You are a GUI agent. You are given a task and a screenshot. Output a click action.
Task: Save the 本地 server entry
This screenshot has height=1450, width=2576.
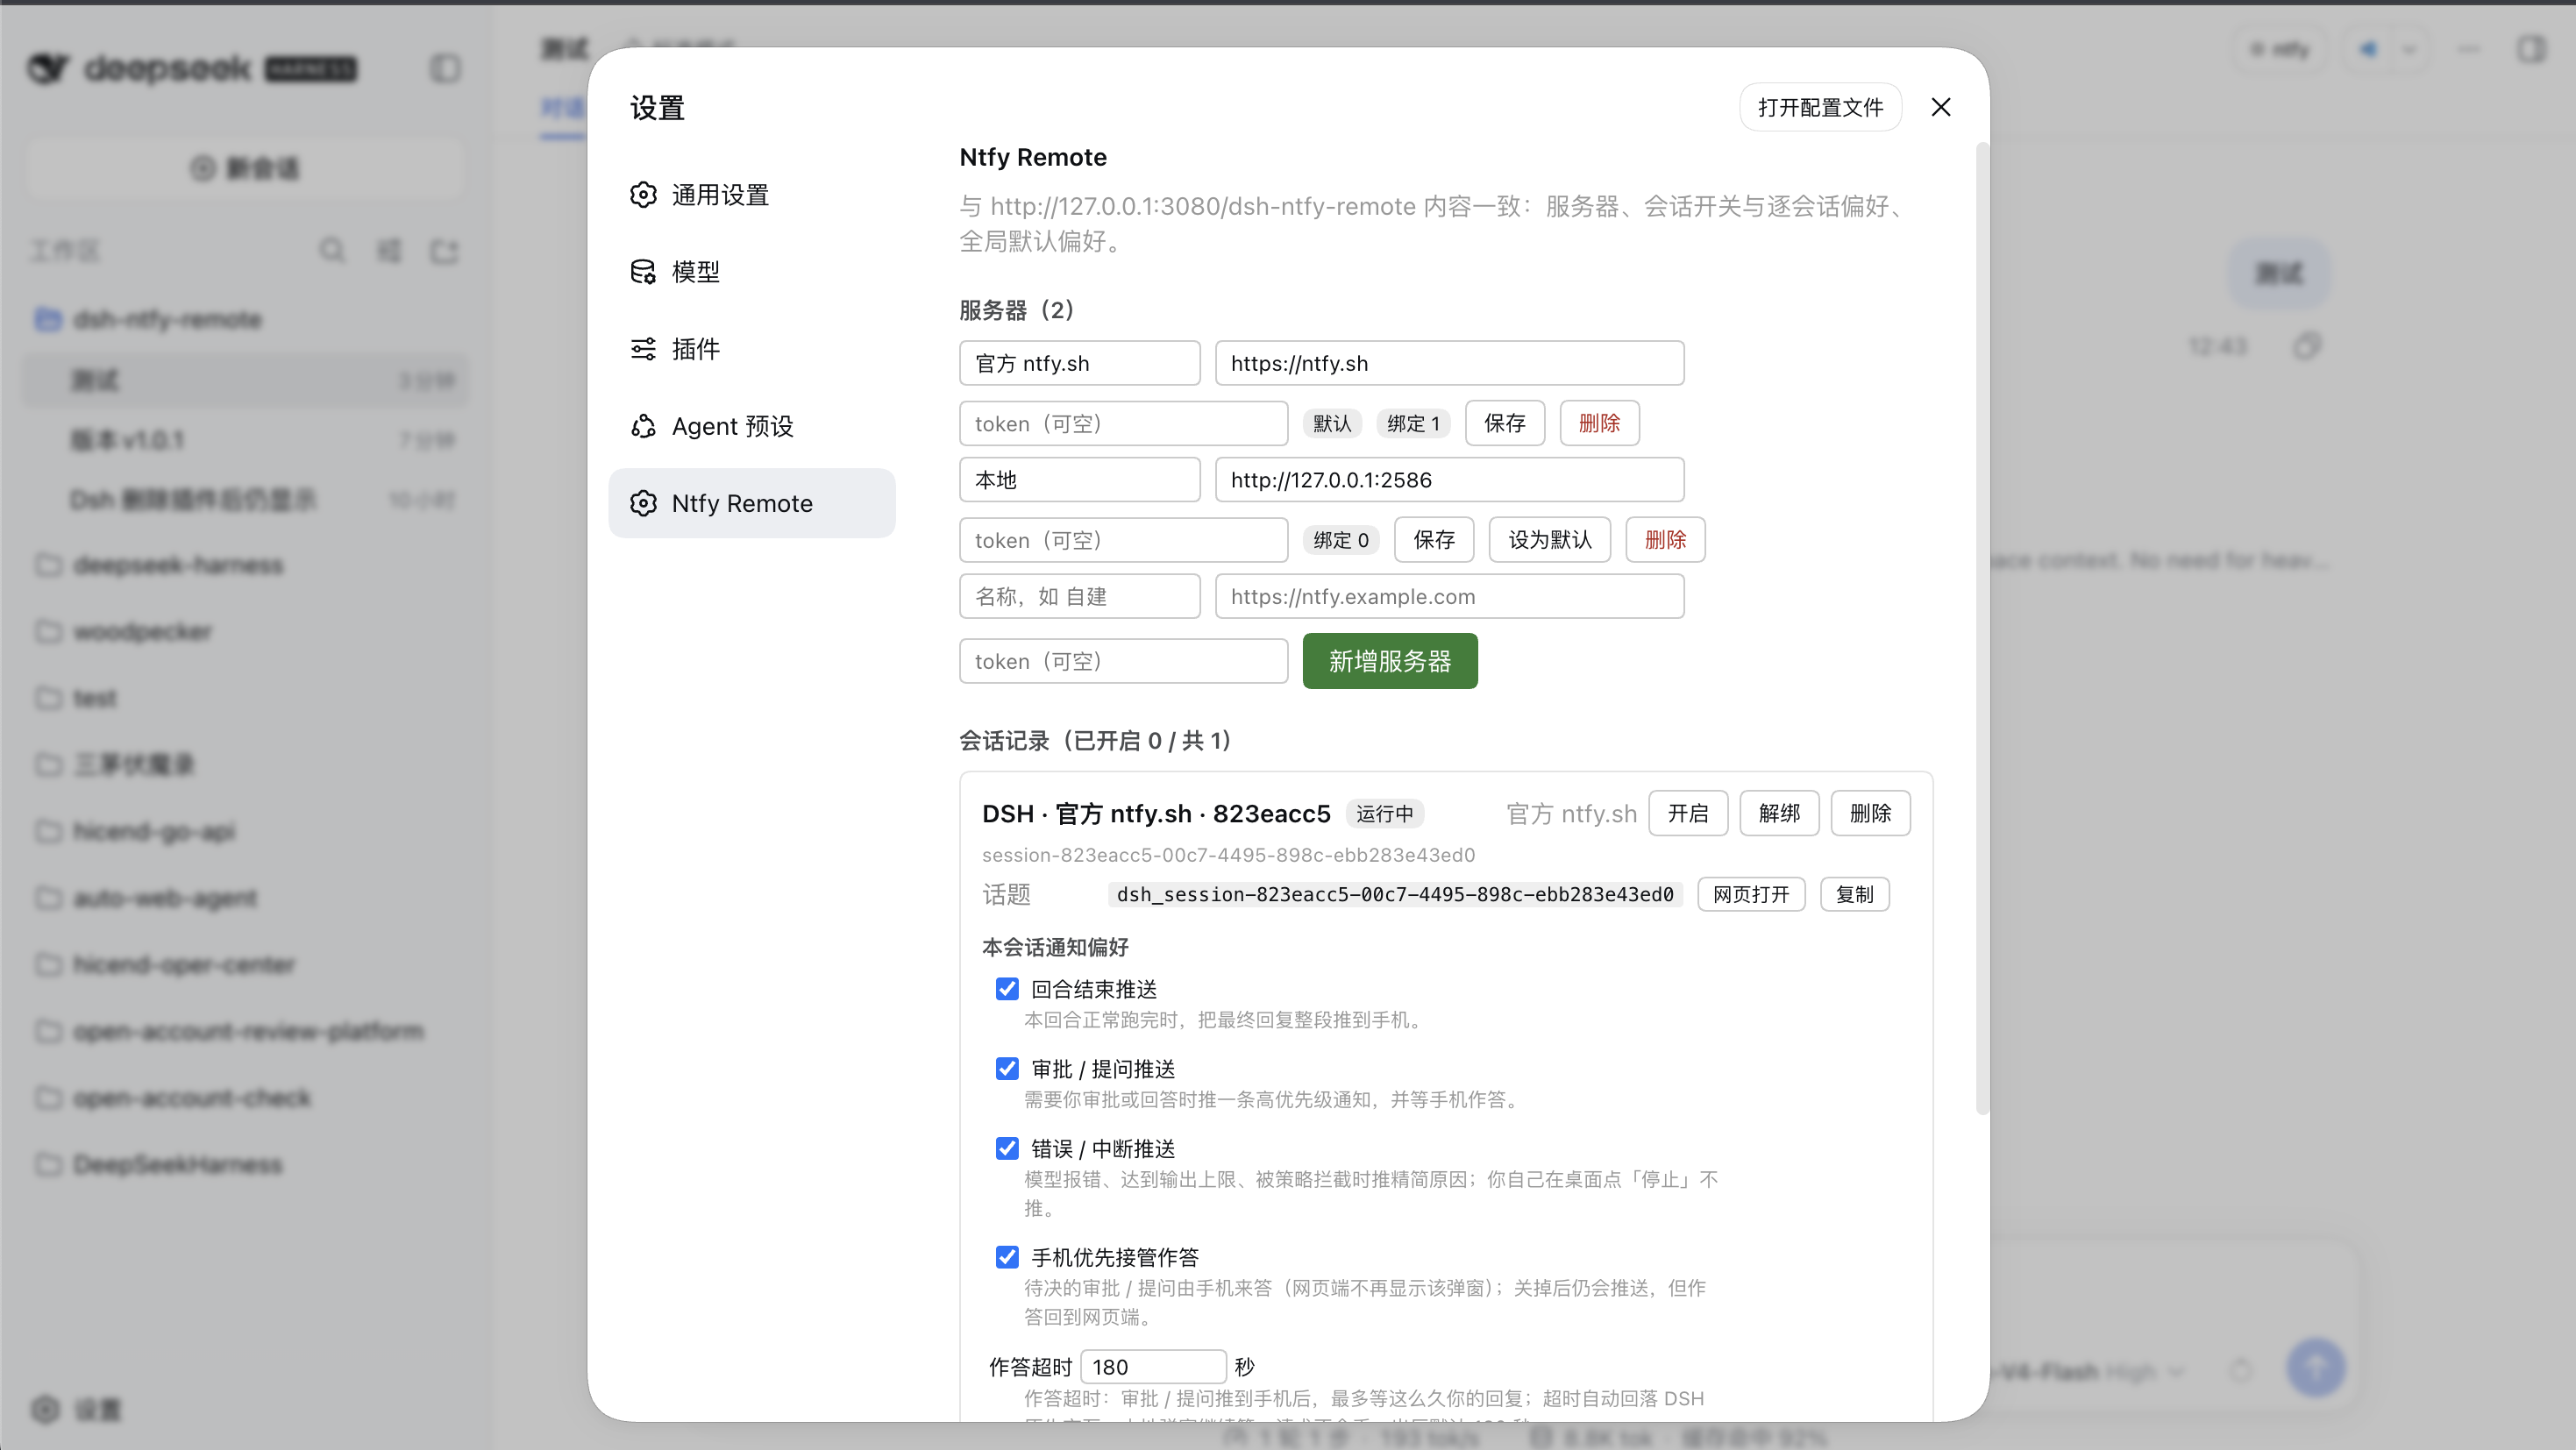click(x=1434, y=540)
